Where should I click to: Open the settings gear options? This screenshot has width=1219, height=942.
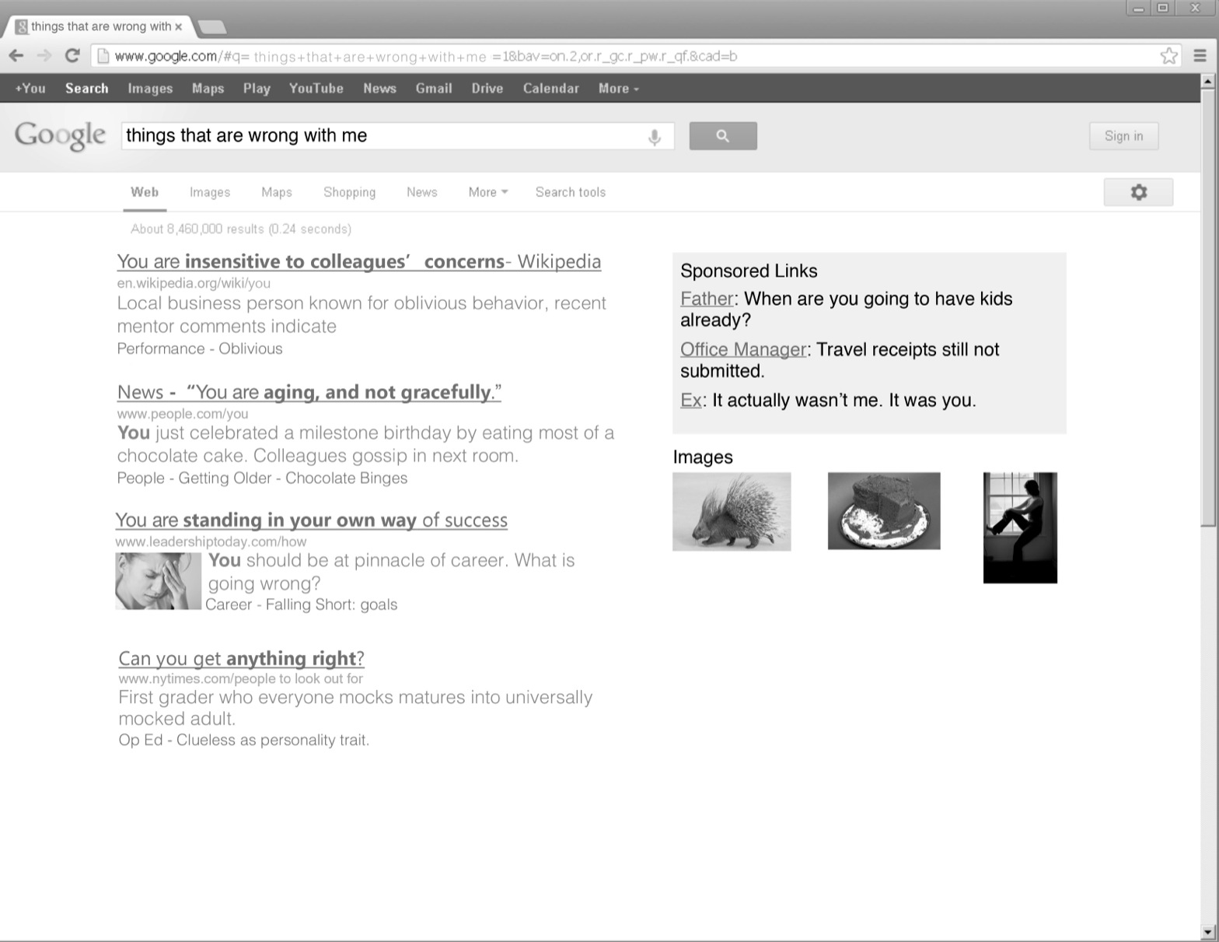click(x=1138, y=192)
